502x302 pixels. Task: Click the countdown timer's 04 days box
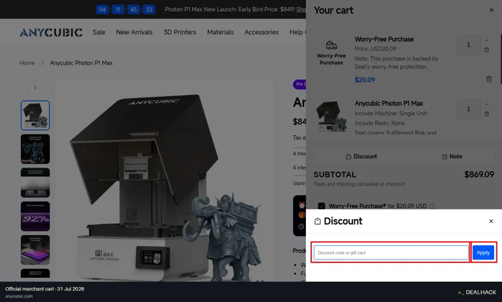(102, 10)
